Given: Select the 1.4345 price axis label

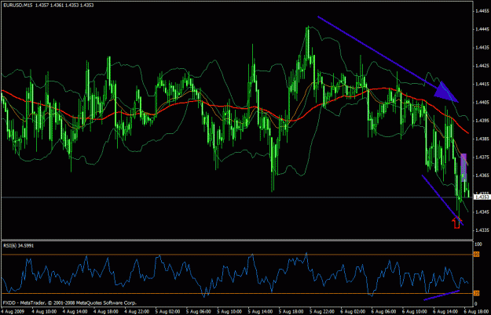Looking at the screenshot, I should pyautogui.click(x=482, y=212).
